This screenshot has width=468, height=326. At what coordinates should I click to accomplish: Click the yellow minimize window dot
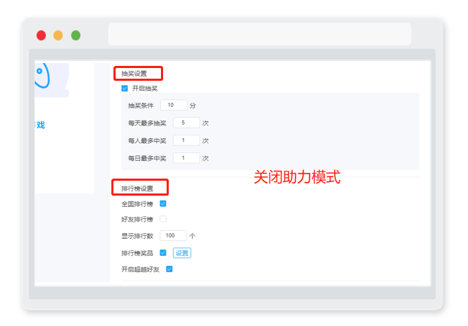click(x=58, y=35)
